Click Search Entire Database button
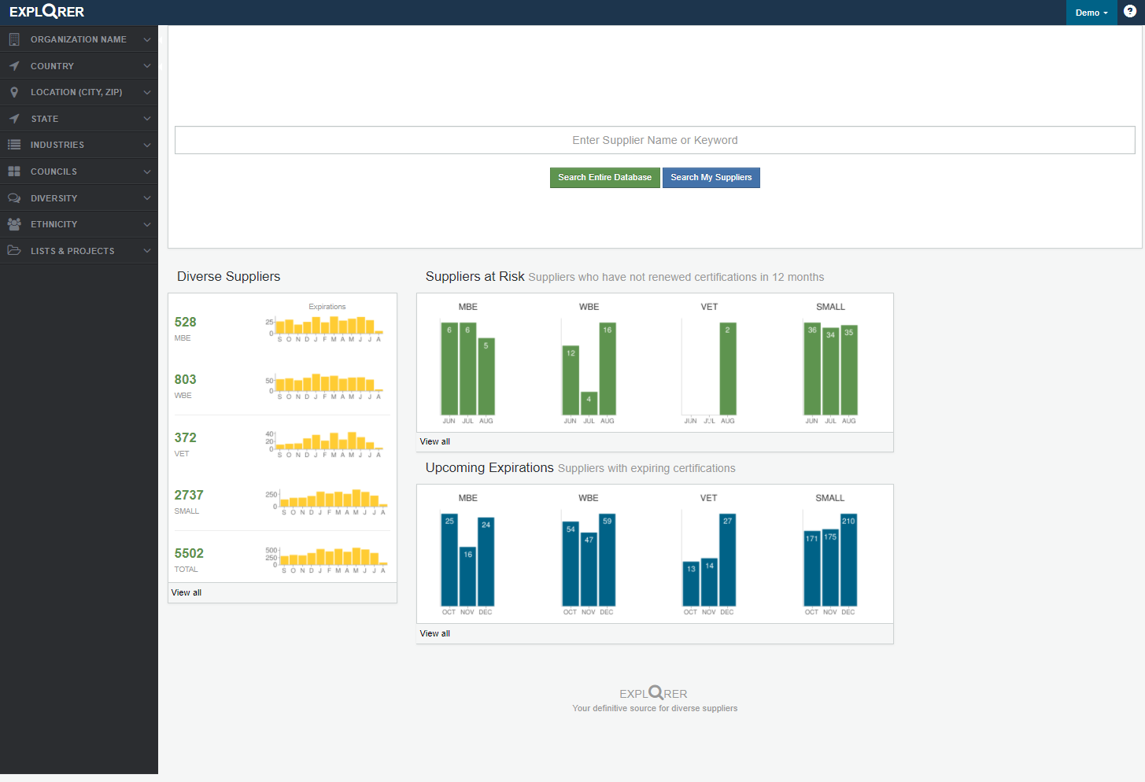The height and width of the screenshot is (782, 1145). [x=605, y=178]
